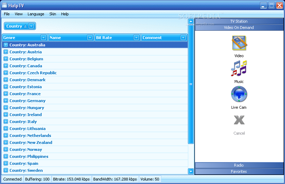Viewport: 285px width, 184px height.
Task: Switch to the TV Station panel
Action: point(239,21)
